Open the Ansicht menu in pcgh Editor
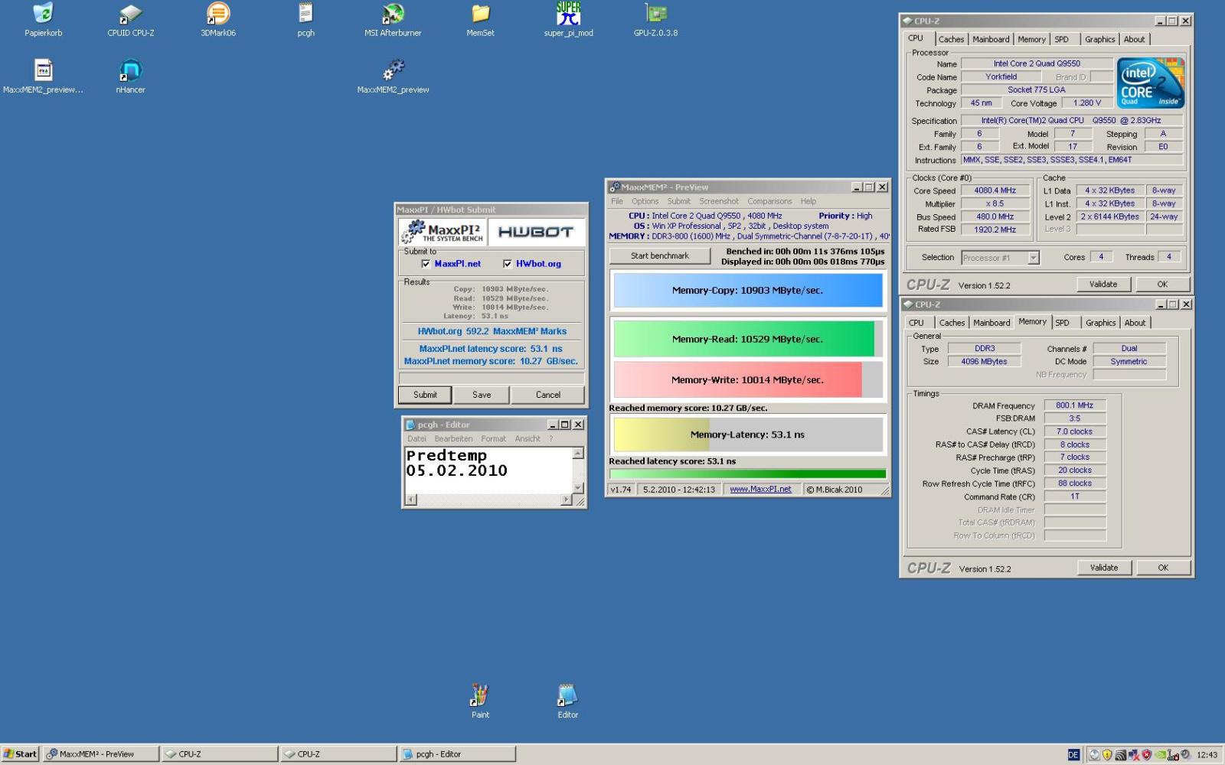 tap(528, 439)
